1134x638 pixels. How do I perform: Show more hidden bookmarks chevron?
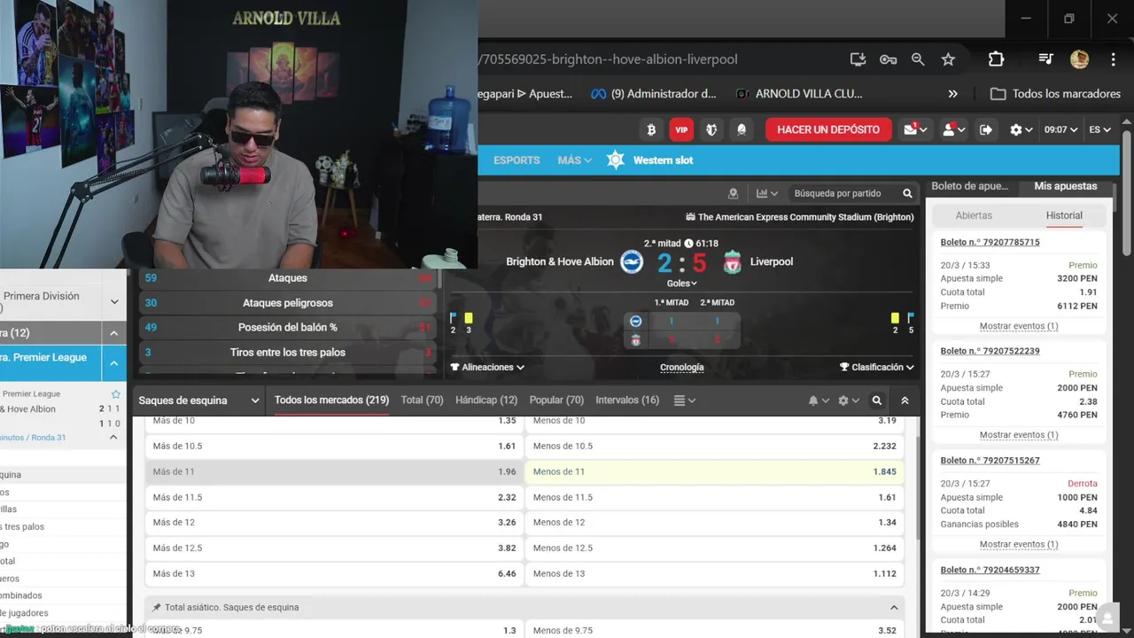pyautogui.click(x=953, y=93)
